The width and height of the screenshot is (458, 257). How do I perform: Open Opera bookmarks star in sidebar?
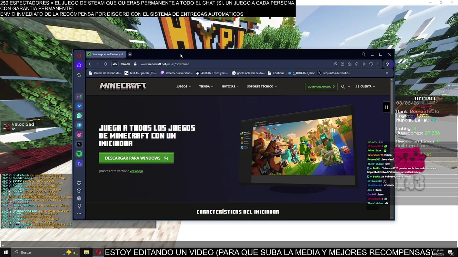79,75
